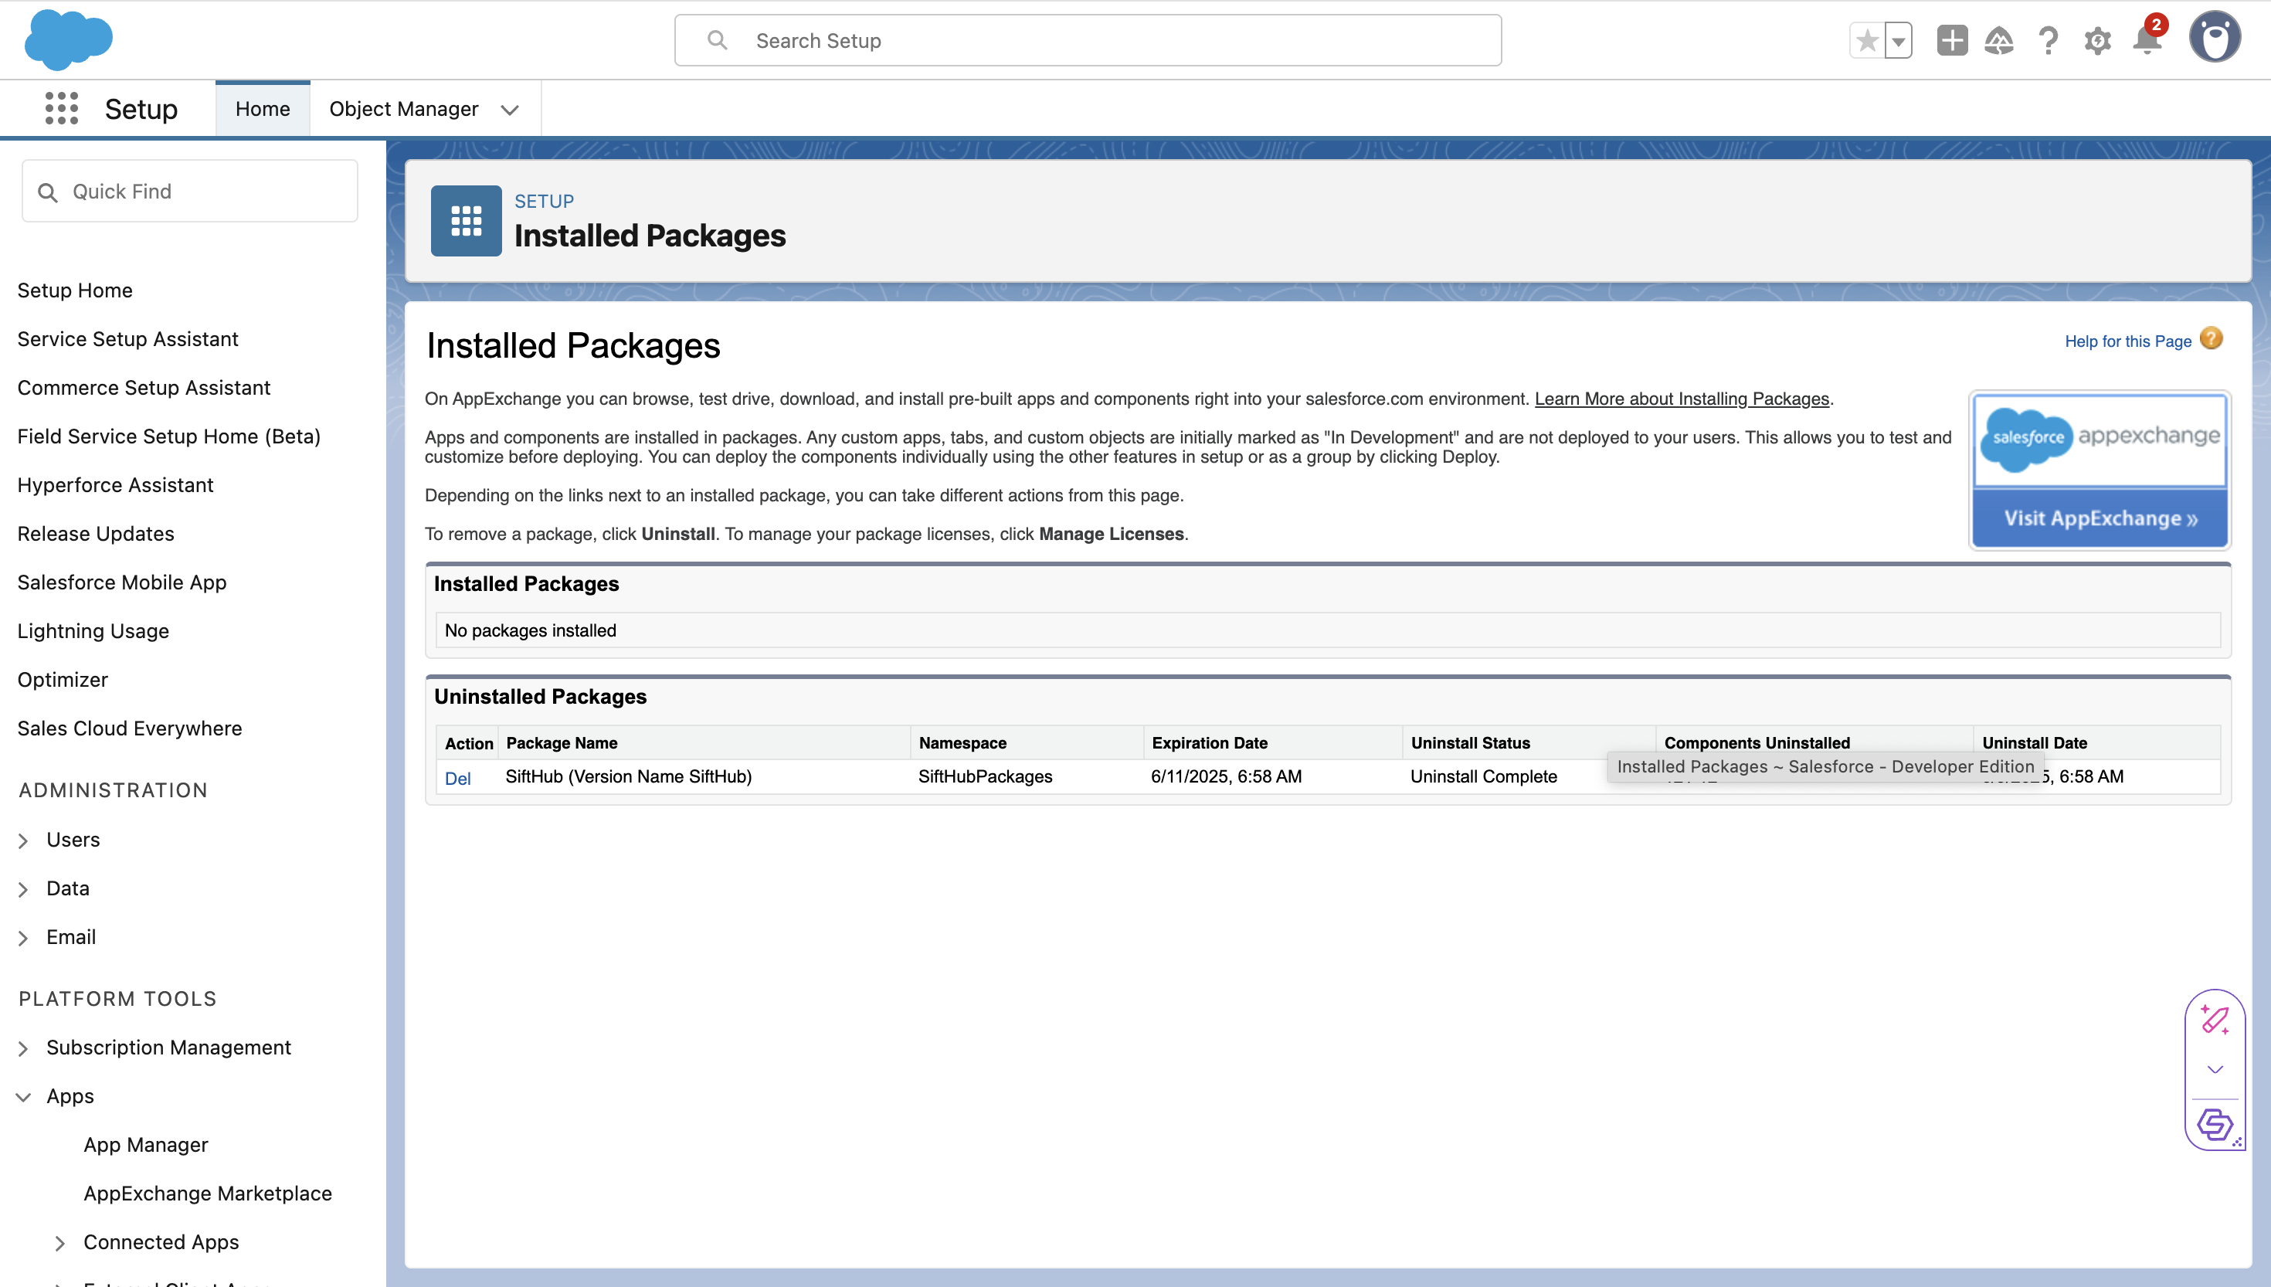This screenshot has height=1287, width=2271.
Task: Open the user profile avatar
Action: click(x=2214, y=39)
